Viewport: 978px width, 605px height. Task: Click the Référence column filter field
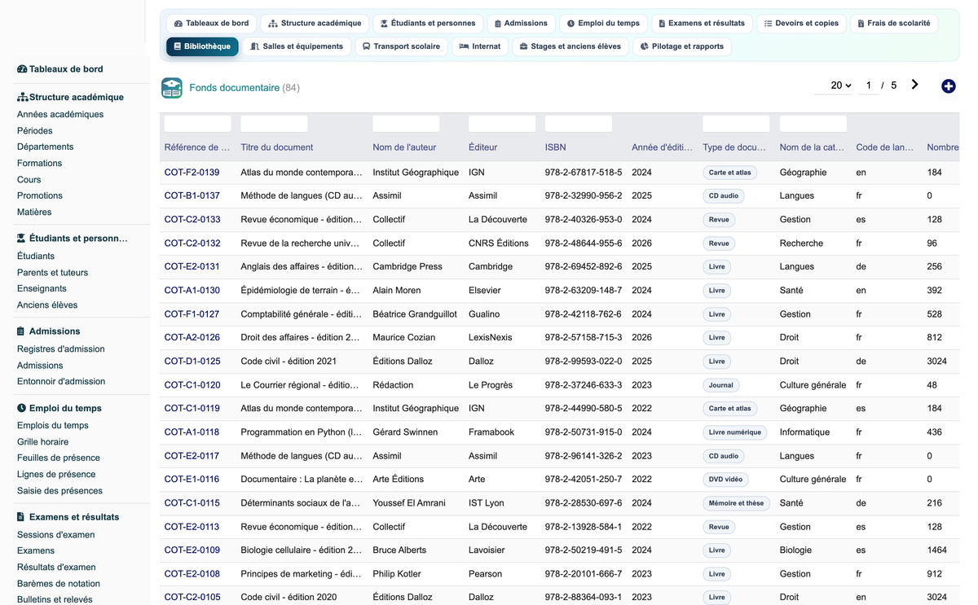(197, 124)
